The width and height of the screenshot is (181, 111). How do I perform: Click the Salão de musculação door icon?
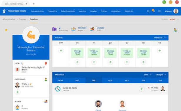(x=17, y=69)
